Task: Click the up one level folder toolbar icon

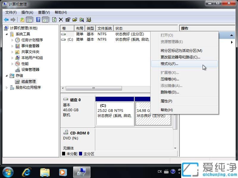Action: click(22, 19)
